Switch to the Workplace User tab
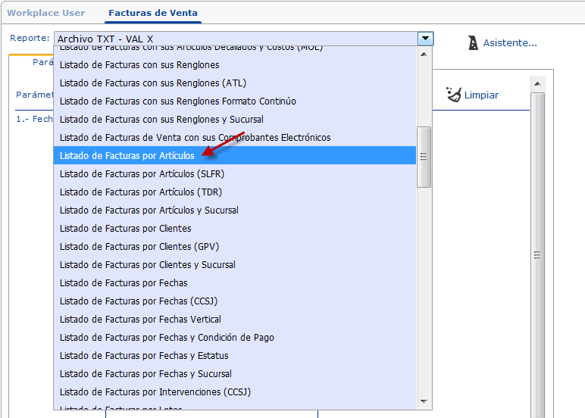 (46, 13)
